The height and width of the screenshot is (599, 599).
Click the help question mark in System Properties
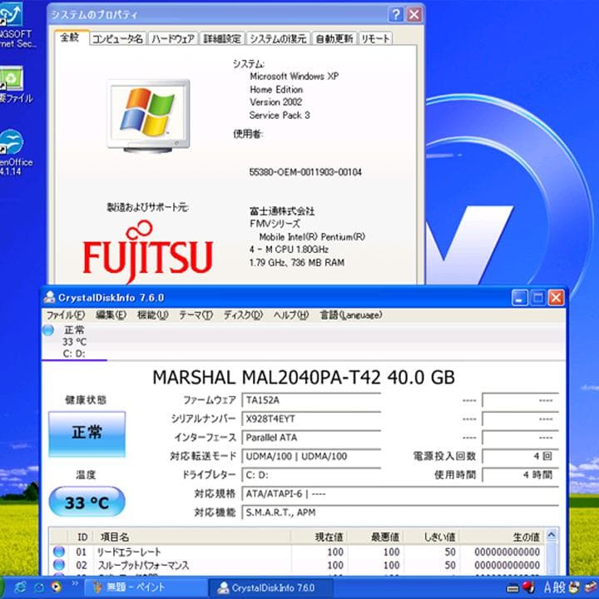[x=396, y=15]
